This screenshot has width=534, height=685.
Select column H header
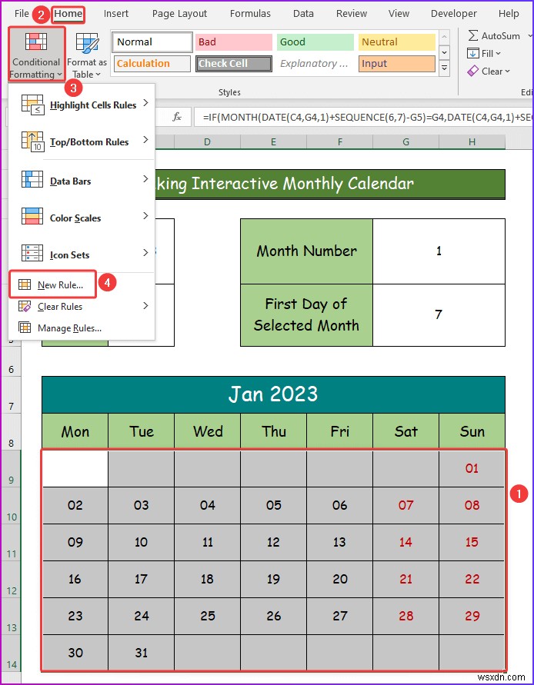[x=472, y=141]
